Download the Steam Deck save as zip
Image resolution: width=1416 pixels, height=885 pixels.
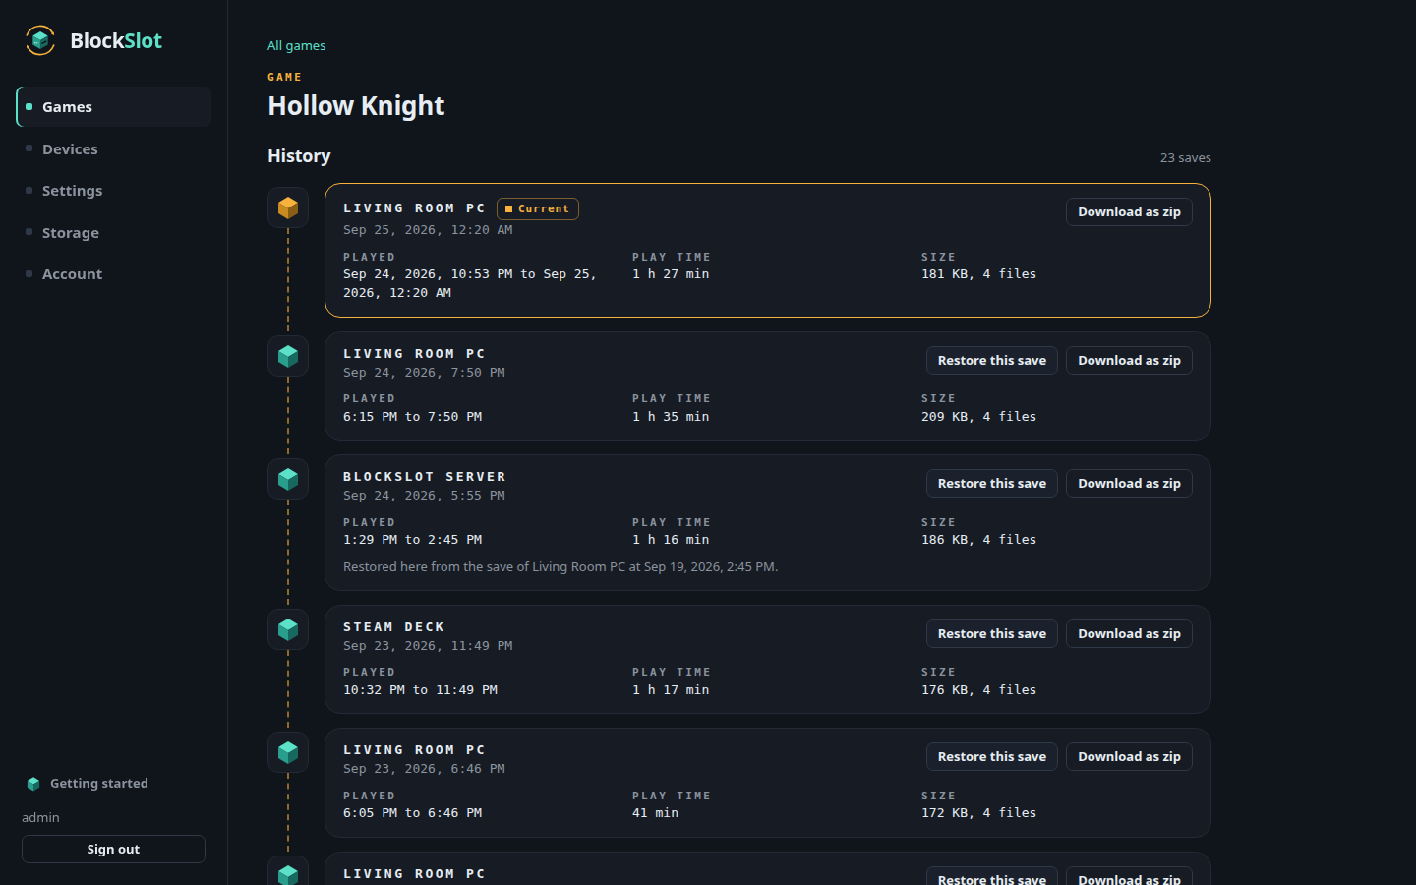tap(1129, 634)
